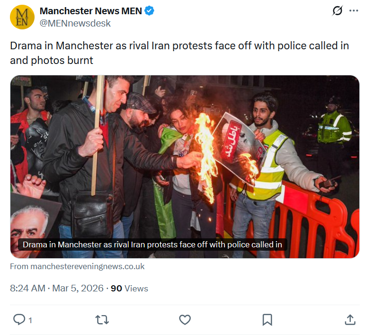Open the protest article image card

[x=185, y=167]
